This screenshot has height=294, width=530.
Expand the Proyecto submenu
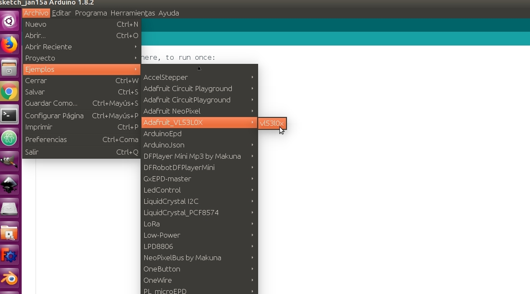click(82, 58)
